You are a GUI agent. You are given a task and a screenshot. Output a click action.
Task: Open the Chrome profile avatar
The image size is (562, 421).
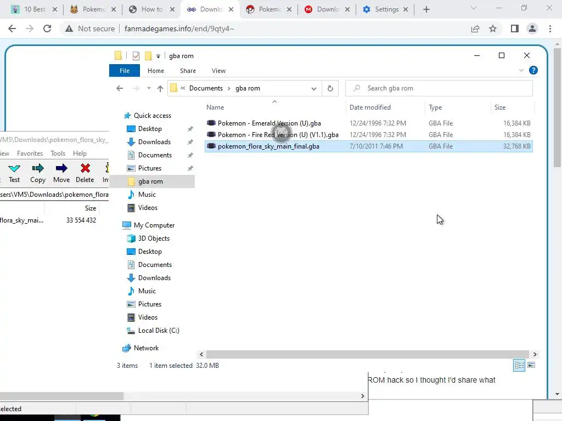pos(532,29)
